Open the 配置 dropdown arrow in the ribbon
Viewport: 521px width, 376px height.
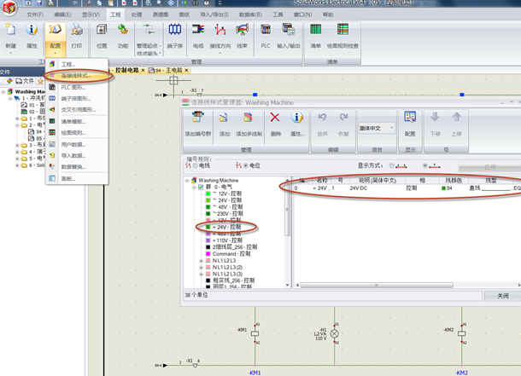(56, 53)
